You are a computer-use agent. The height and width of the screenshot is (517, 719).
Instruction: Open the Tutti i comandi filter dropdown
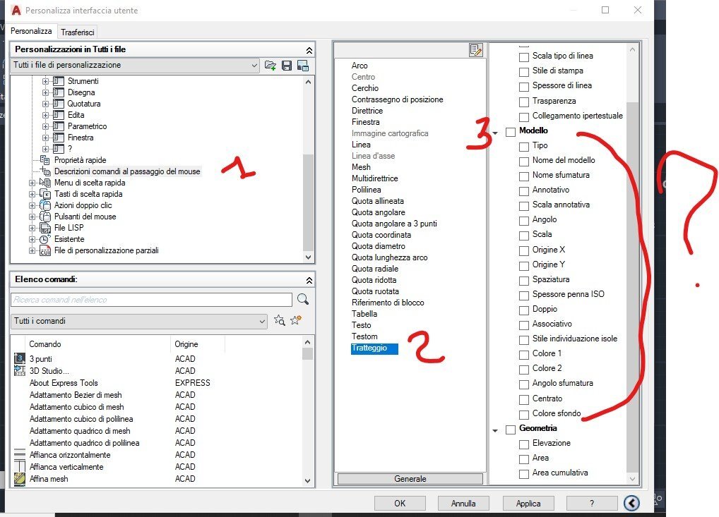point(139,321)
